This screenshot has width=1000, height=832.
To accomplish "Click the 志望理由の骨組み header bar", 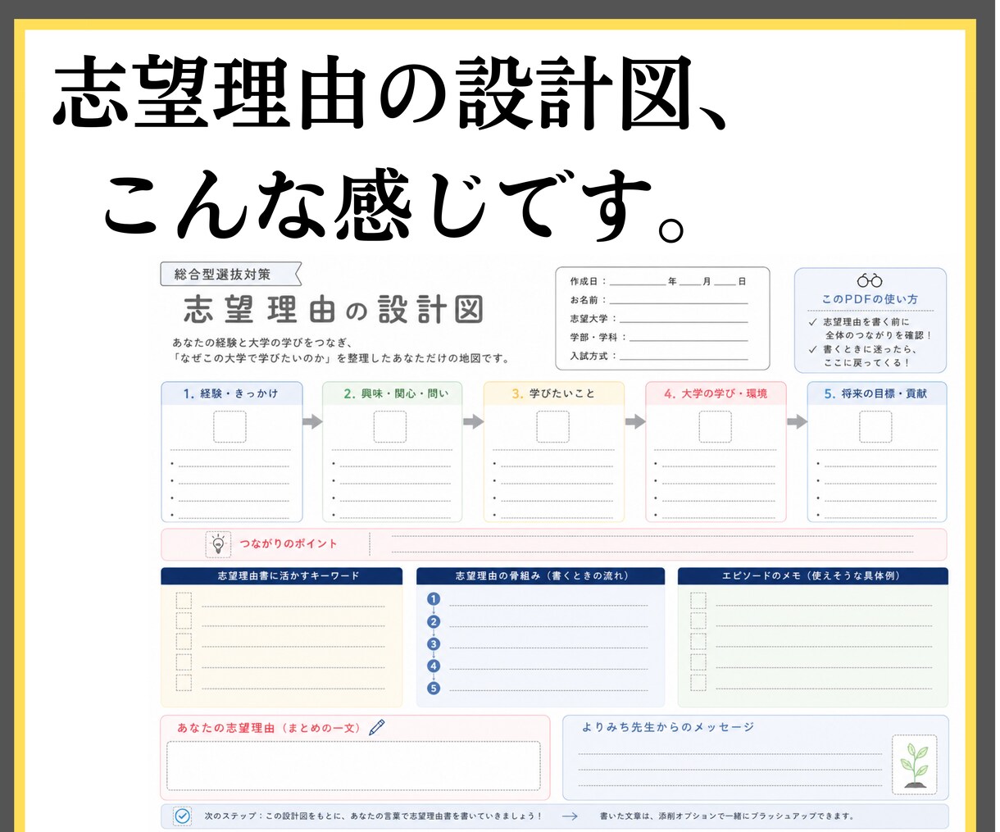I will 541,576.
